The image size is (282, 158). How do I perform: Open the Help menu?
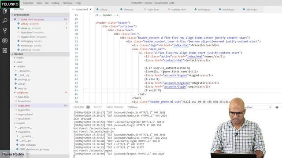[x=78, y=3]
